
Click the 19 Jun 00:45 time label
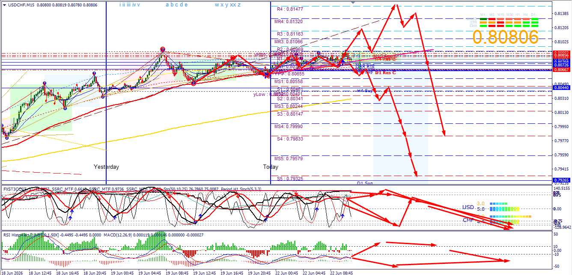pos(122,272)
